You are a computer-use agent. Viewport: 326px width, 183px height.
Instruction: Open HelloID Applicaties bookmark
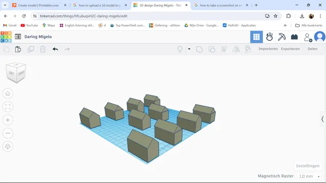[x=239, y=25]
